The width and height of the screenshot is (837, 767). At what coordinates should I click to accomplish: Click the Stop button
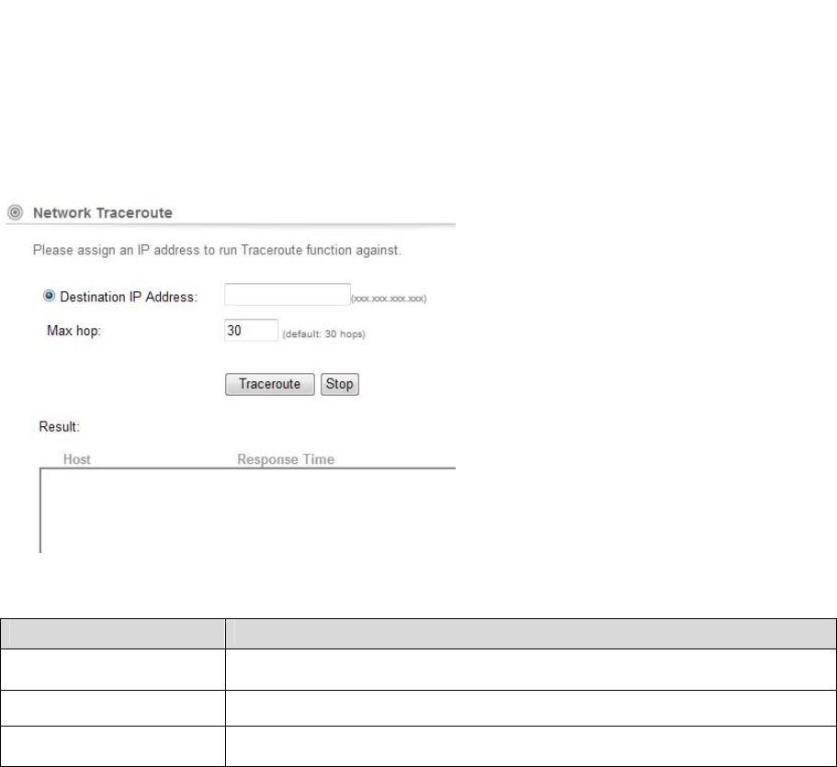click(340, 384)
